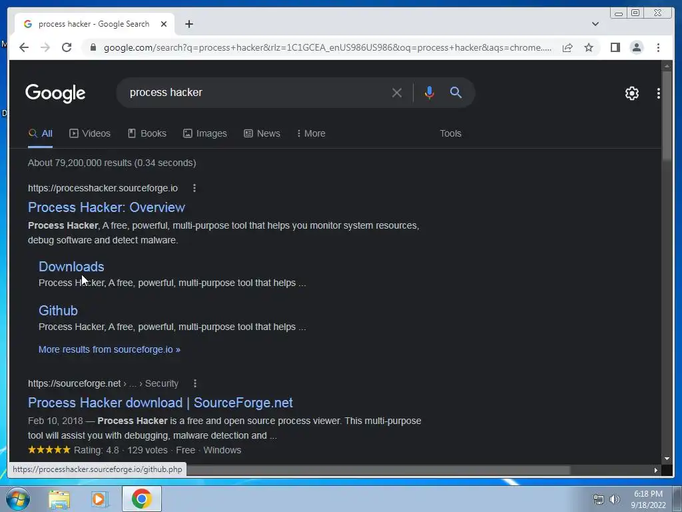This screenshot has height=512, width=682.
Task: Open Process Hacker: Overview result
Action: coord(107,207)
